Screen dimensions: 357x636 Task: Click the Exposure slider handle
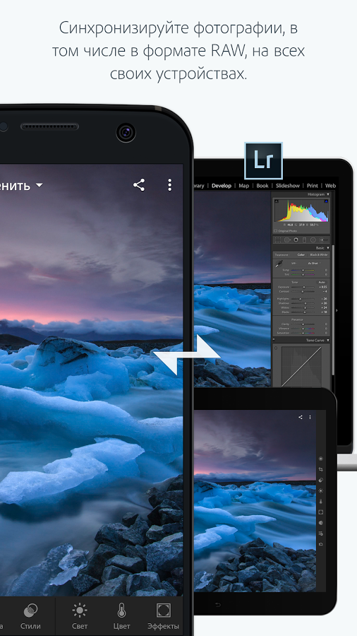point(303,287)
